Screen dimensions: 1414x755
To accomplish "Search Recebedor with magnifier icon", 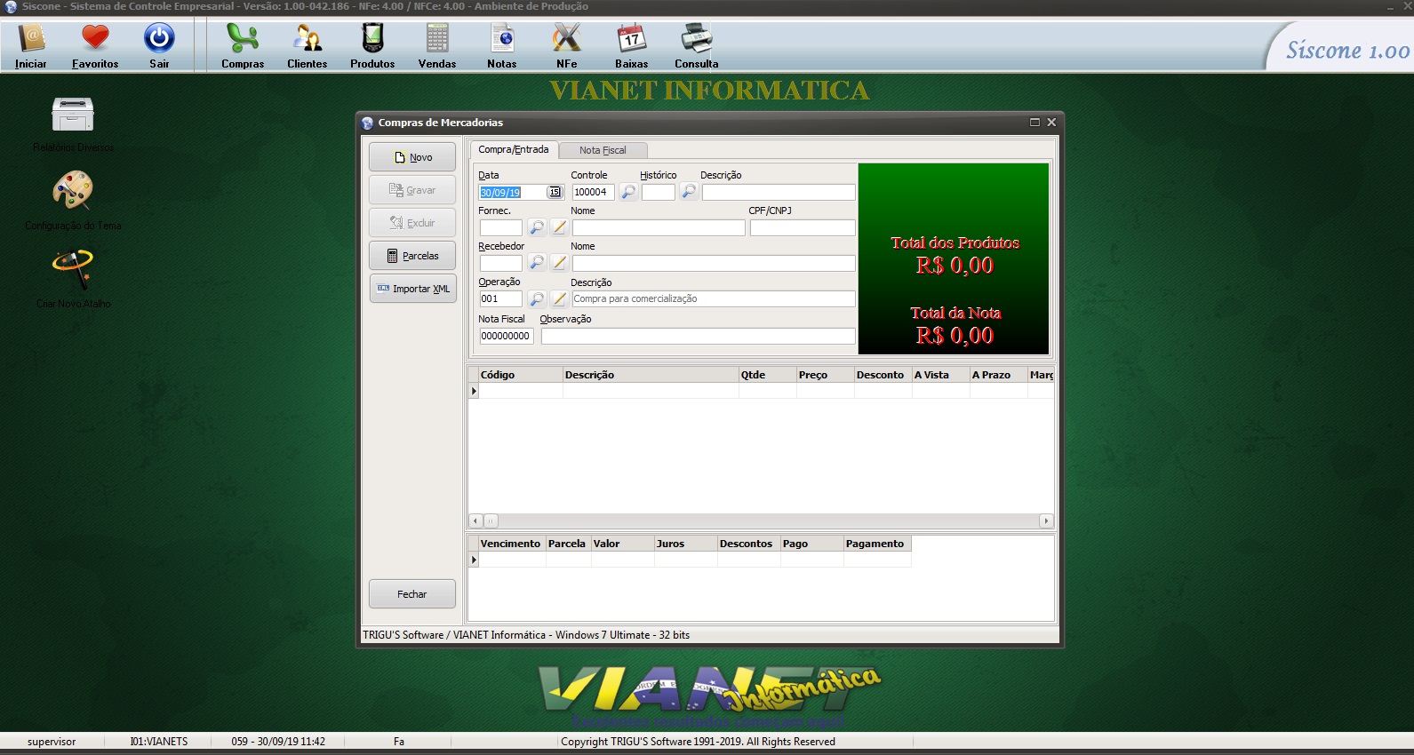I will pos(537,263).
